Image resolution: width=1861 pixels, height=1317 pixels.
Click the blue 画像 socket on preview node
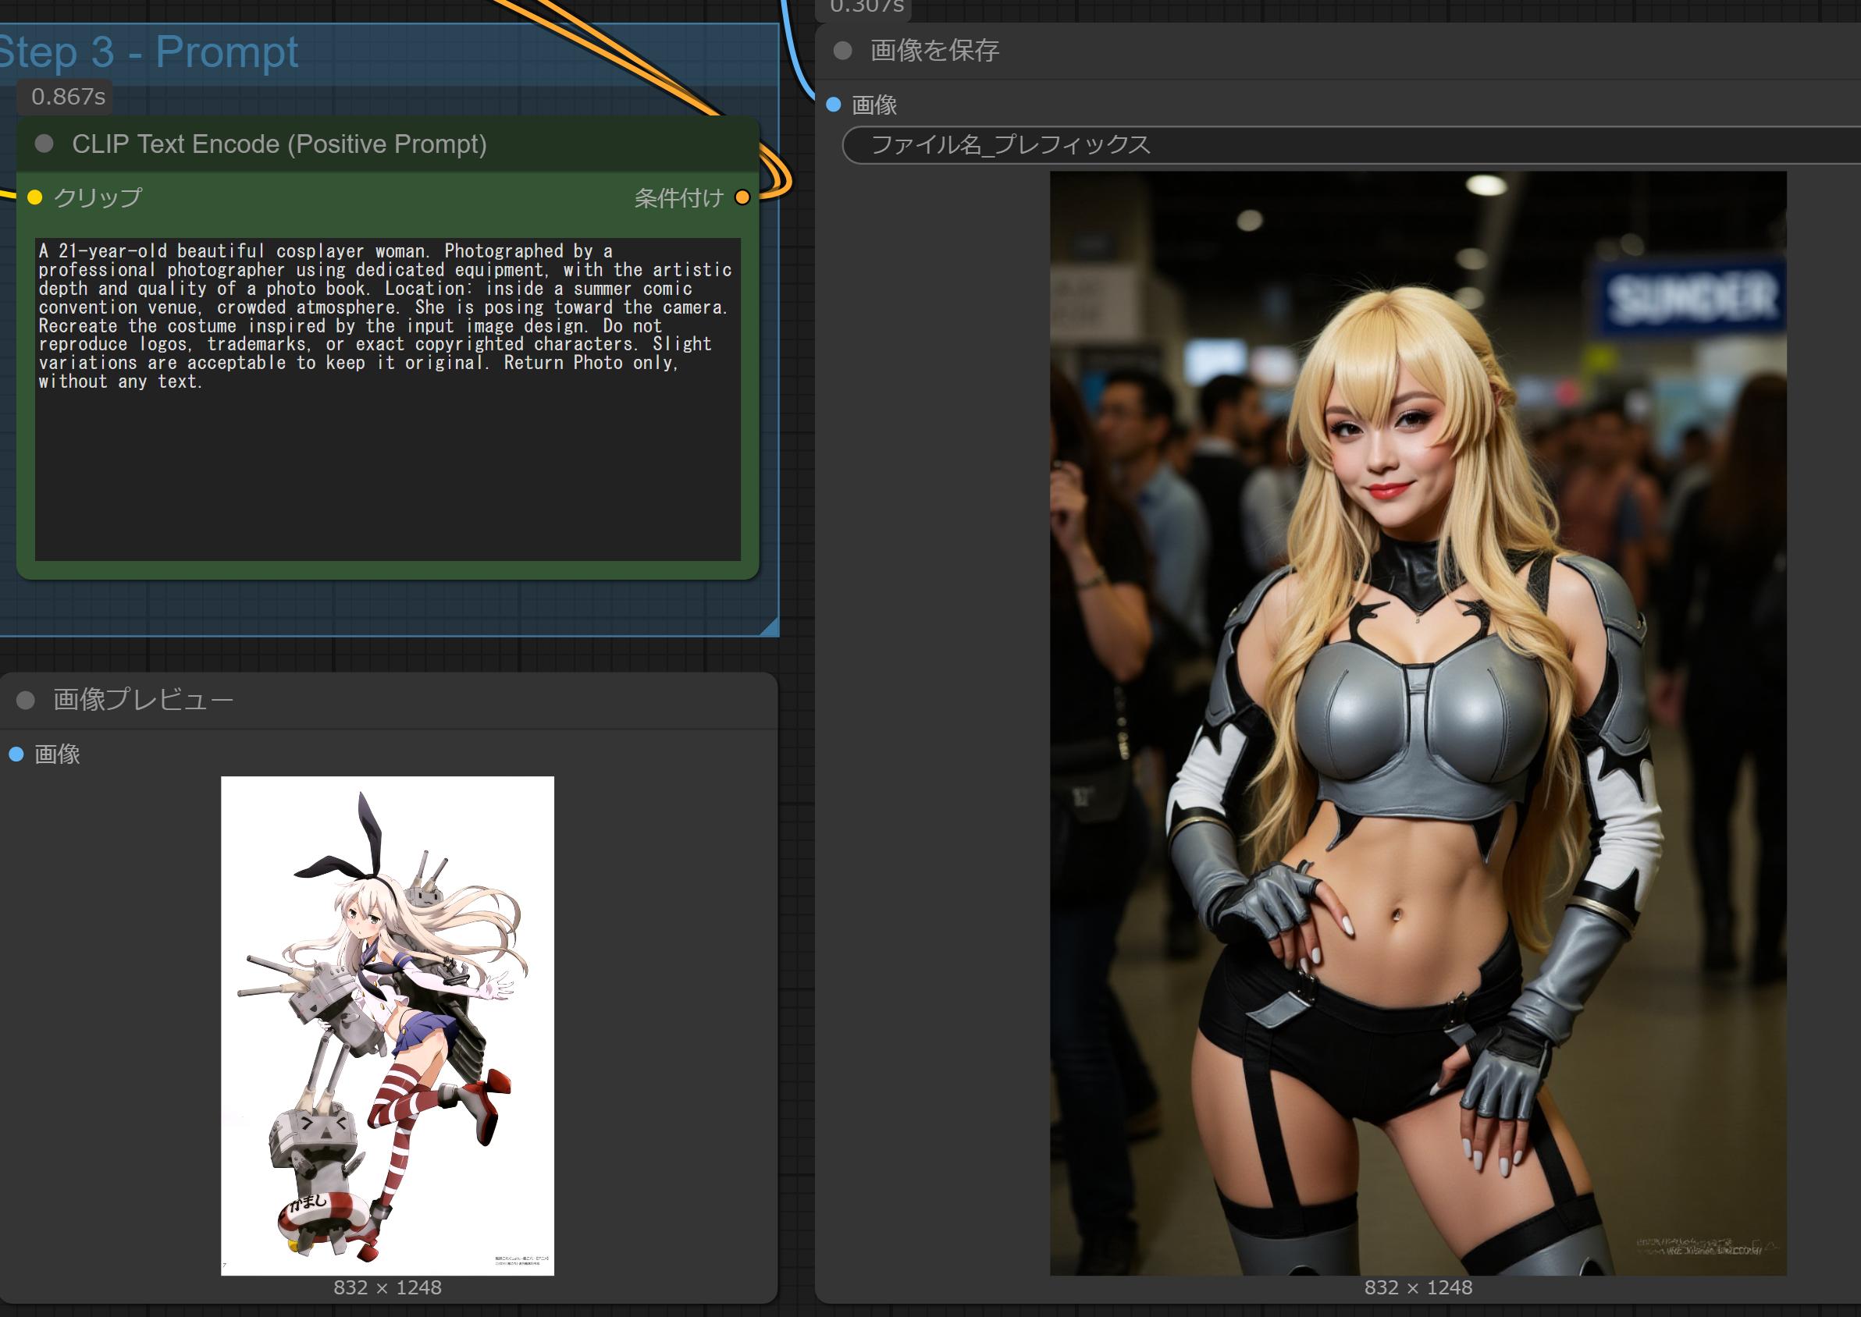[x=16, y=755]
